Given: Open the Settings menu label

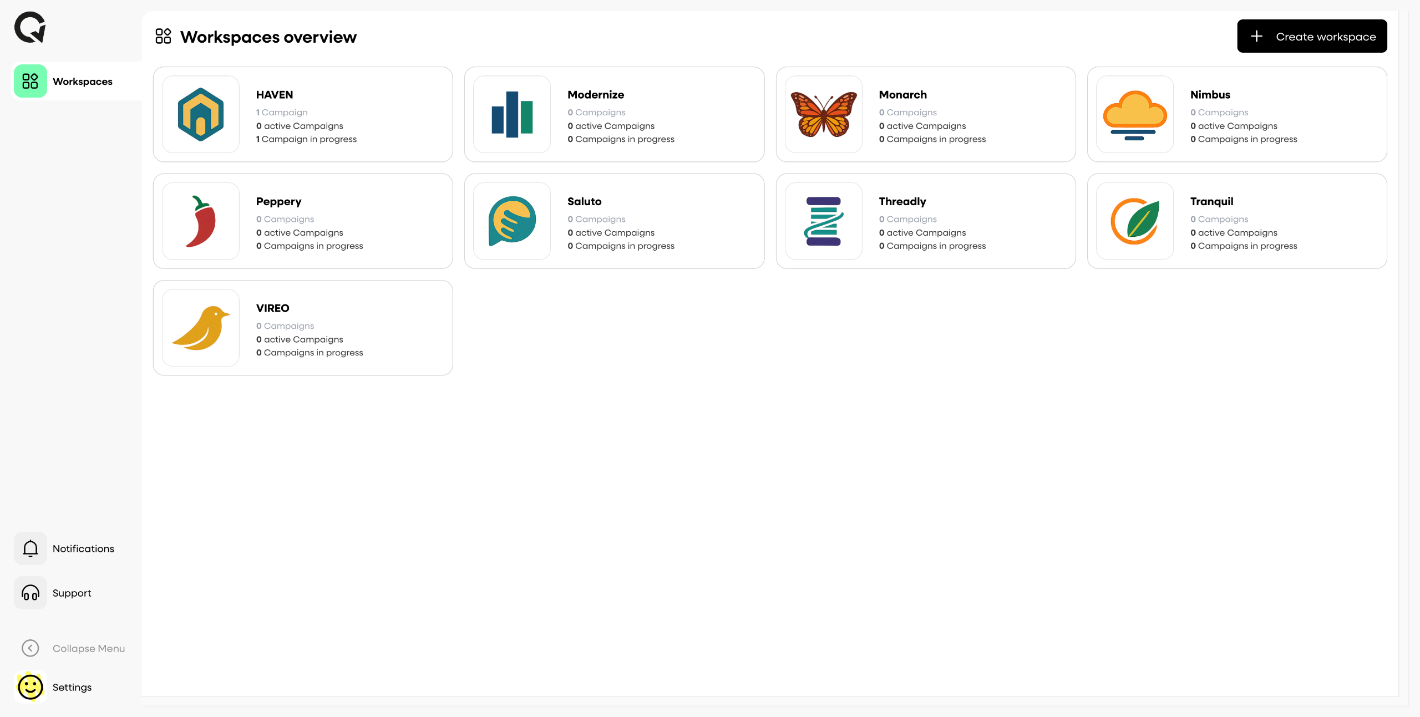Looking at the screenshot, I should click(72, 688).
